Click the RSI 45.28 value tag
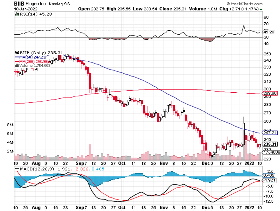The image size is (280, 211). 269,32
